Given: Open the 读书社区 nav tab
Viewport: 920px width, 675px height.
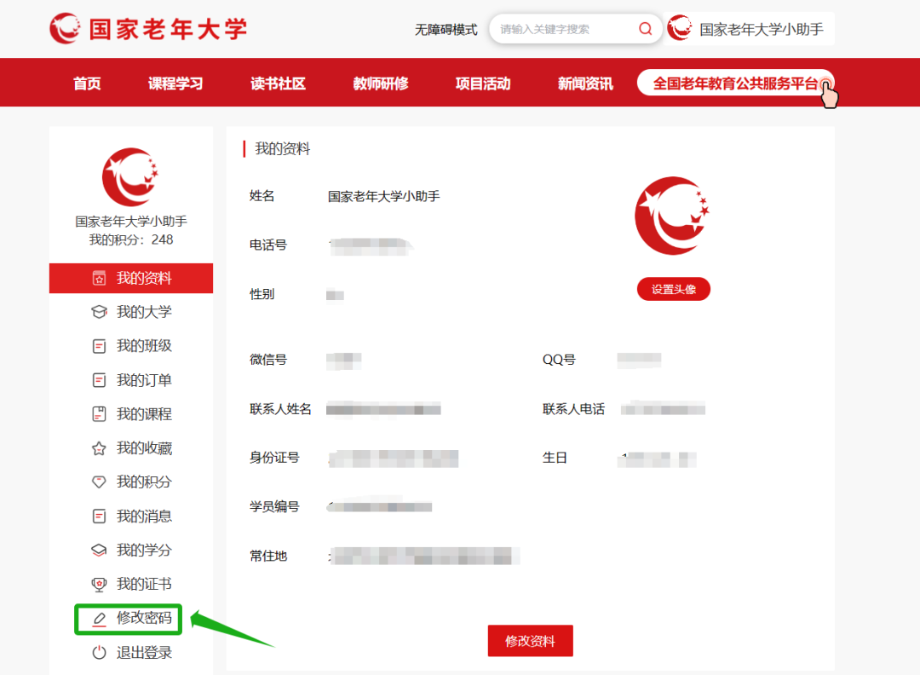Looking at the screenshot, I should 278,84.
